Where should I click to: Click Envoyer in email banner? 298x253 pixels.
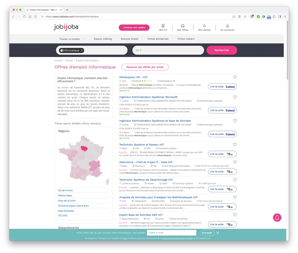(x=207, y=233)
